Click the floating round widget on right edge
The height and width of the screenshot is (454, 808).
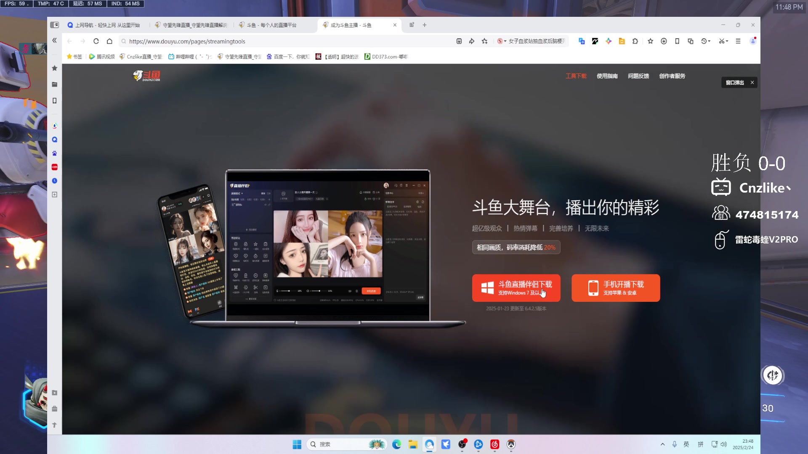click(773, 375)
